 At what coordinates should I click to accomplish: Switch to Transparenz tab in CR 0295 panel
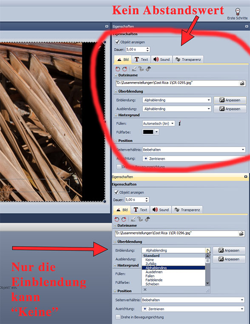pyautogui.click(x=188, y=60)
